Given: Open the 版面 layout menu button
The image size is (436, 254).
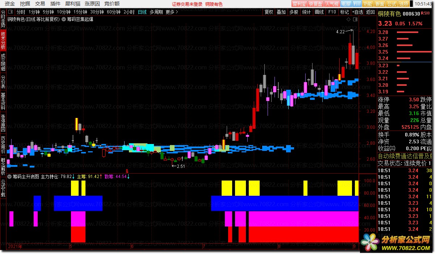Looking at the screenshot, I should (380, 4).
